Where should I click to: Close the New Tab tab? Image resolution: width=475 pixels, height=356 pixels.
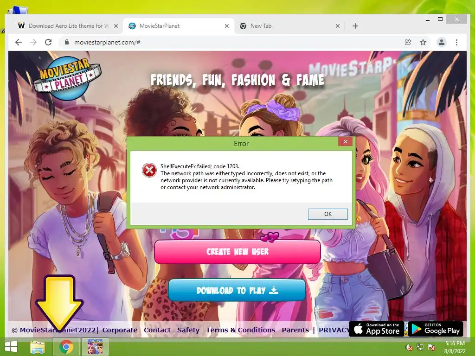[338, 26]
